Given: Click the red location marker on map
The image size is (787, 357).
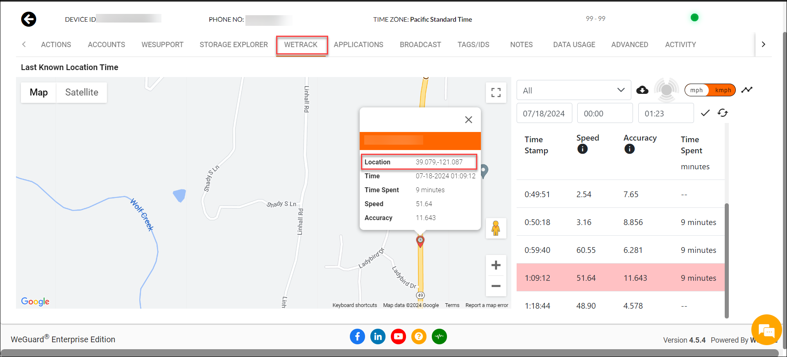Looking at the screenshot, I should 420,241.
